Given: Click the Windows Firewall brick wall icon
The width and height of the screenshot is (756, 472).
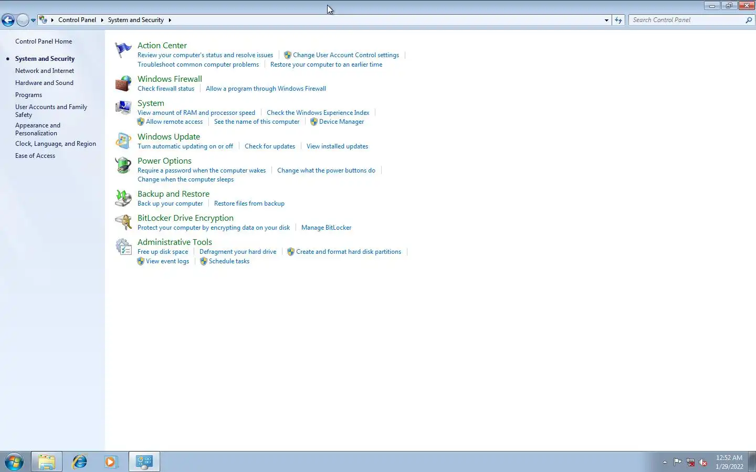Looking at the screenshot, I should [123, 83].
